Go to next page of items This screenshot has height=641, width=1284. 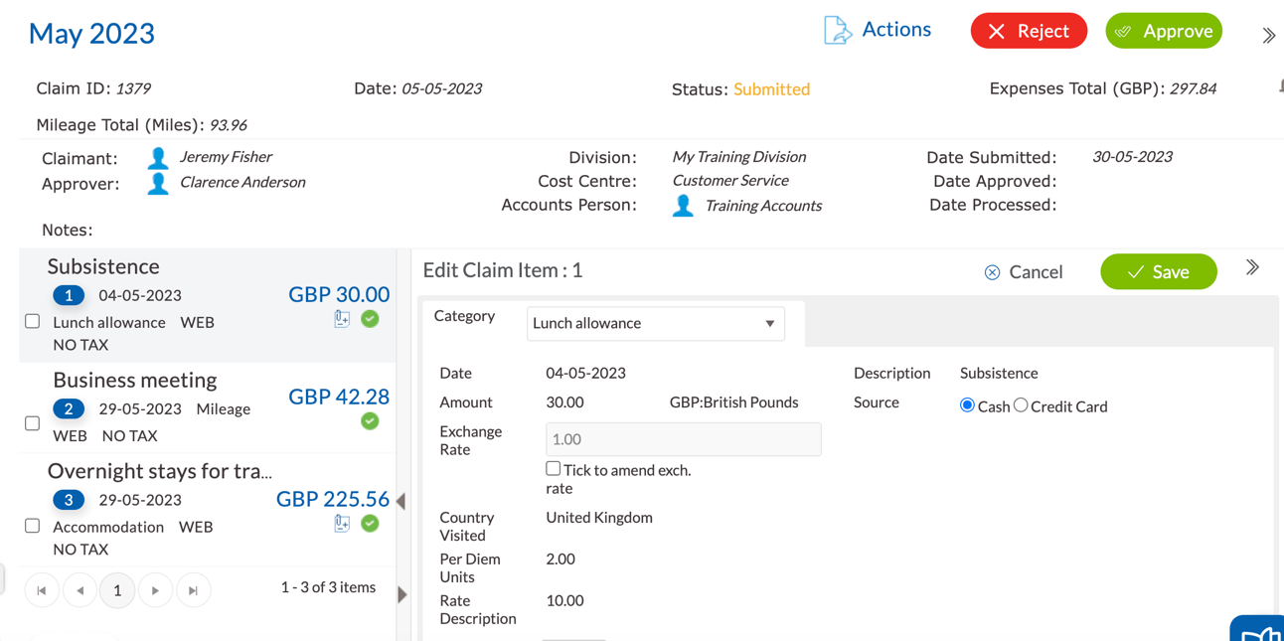(155, 590)
